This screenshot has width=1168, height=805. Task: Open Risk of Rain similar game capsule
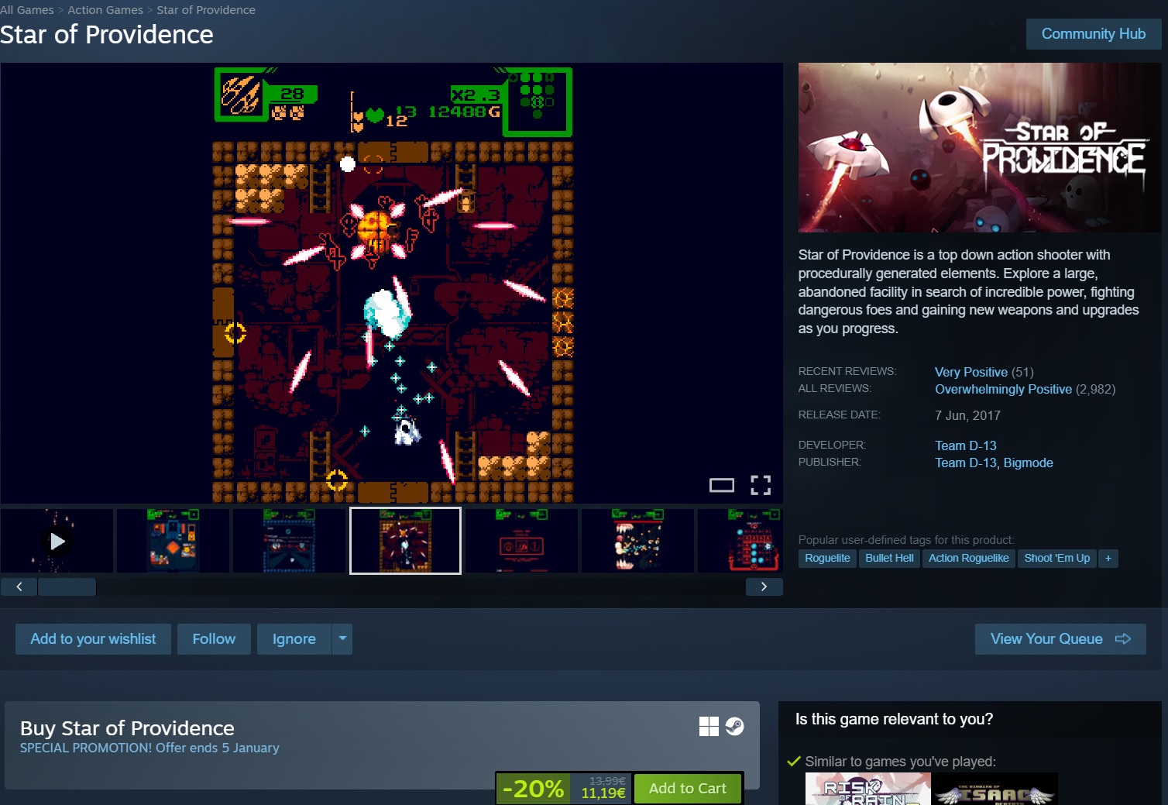(x=867, y=789)
